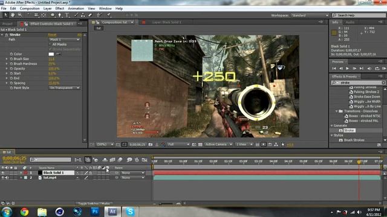Screen dimensions: 387x217
Task: Select the Zoom magnifier tool
Action: 20,15
